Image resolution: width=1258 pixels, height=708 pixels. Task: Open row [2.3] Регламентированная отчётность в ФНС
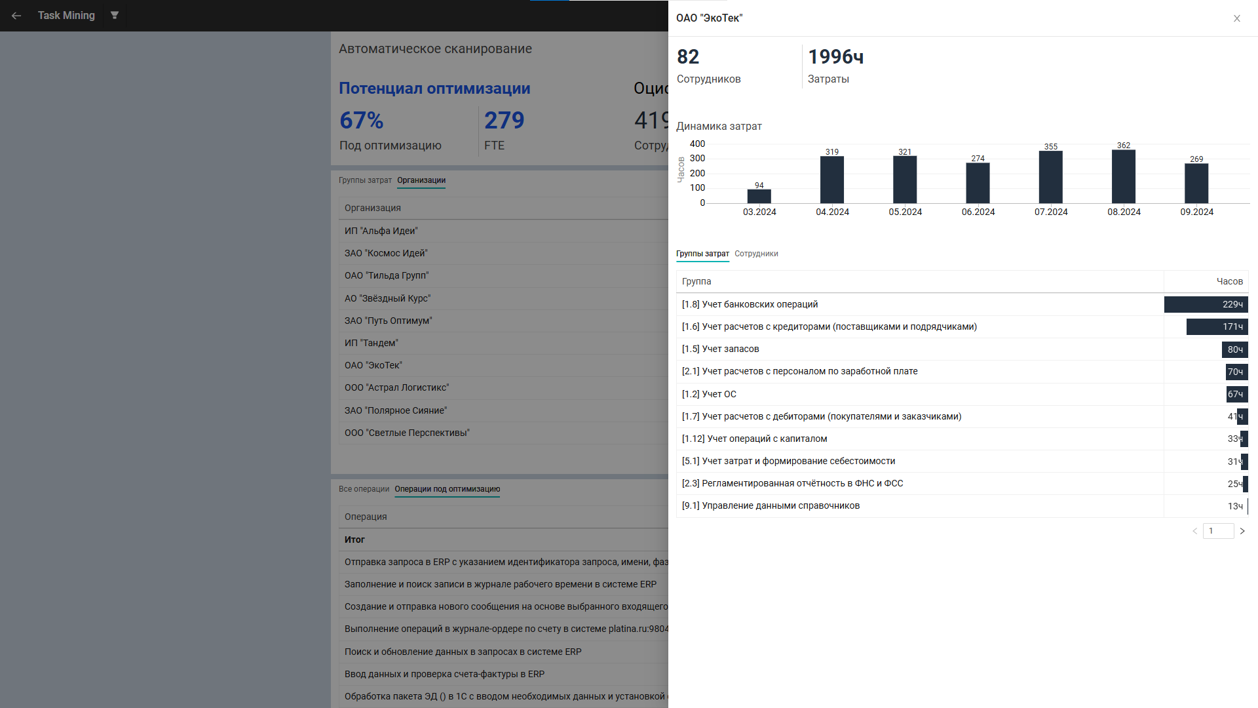point(792,483)
